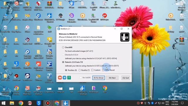This screenshot has height=106, width=188.
Task: Select the Google Chrome desktop shortcut
Action: tap(16, 90)
